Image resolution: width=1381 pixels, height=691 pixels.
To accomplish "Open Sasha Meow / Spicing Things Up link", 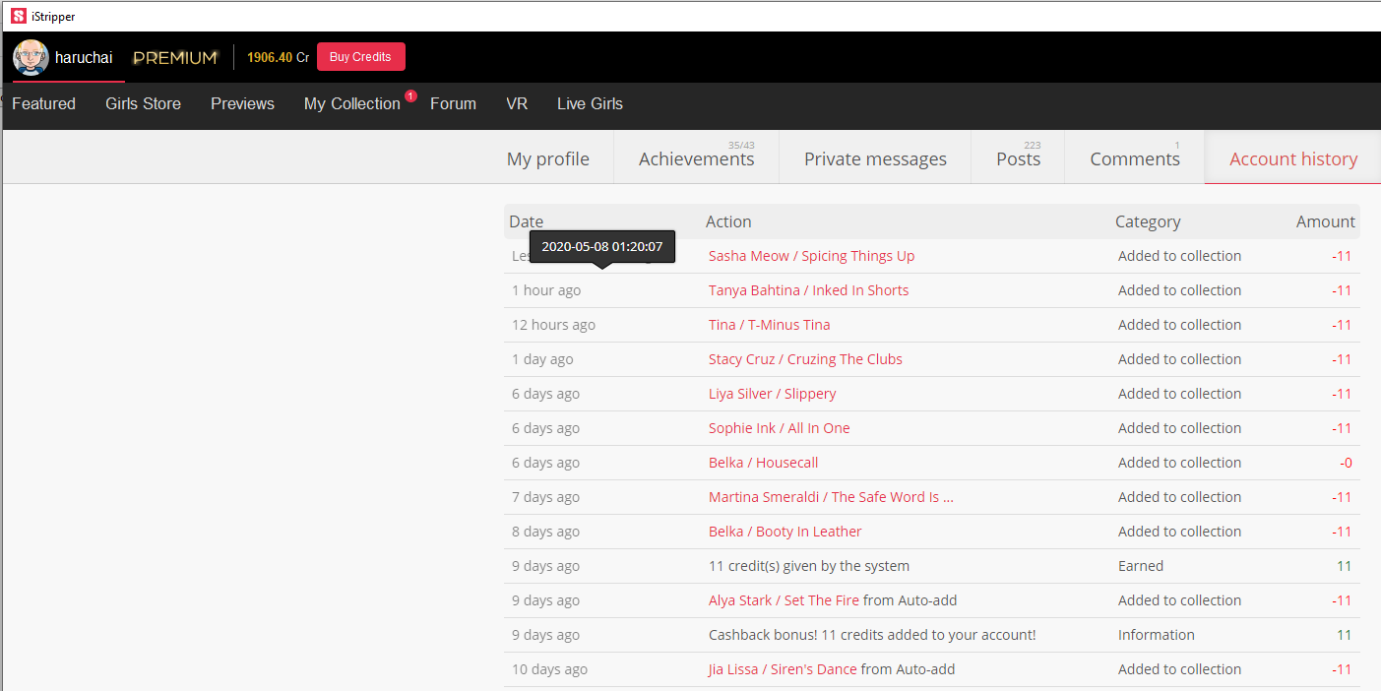I will pyautogui.click(x=811, y=256).
